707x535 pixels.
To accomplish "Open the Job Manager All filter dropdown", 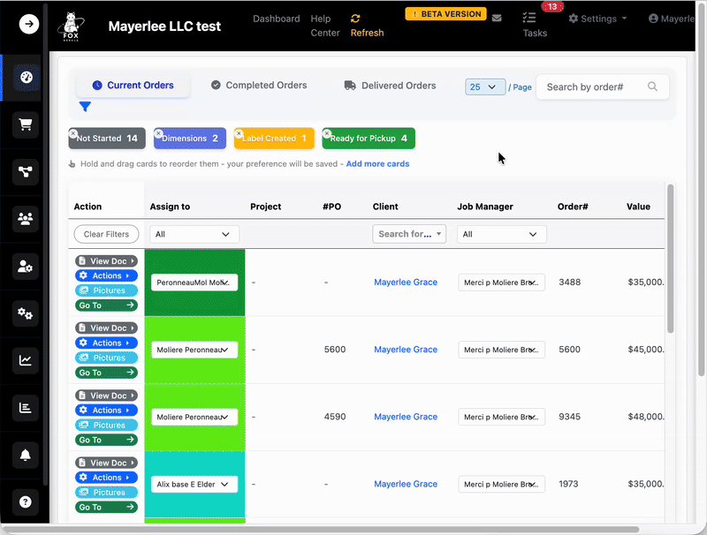I will (x=500, y=234).
